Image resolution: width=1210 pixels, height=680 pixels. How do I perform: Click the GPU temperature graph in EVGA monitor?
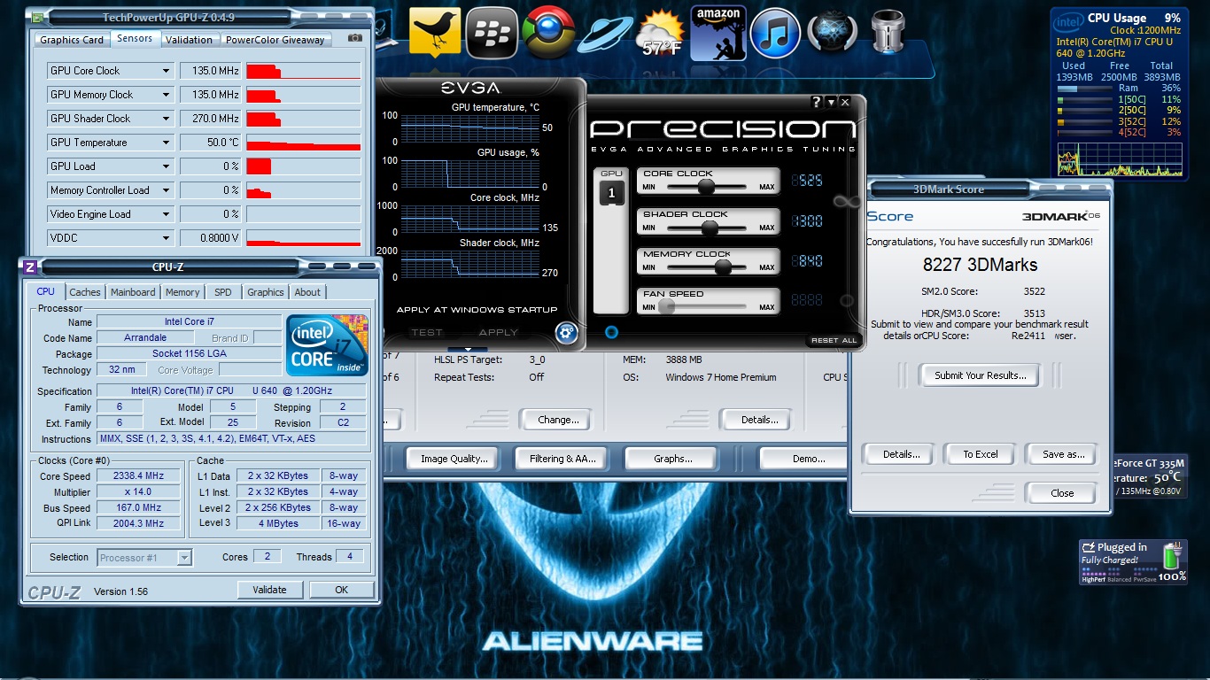pos(469,128)
